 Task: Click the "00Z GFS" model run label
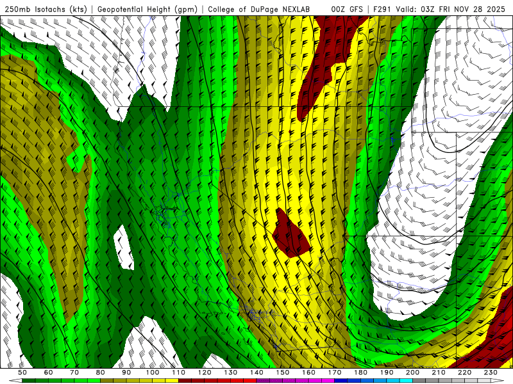[x=347, y=10]
